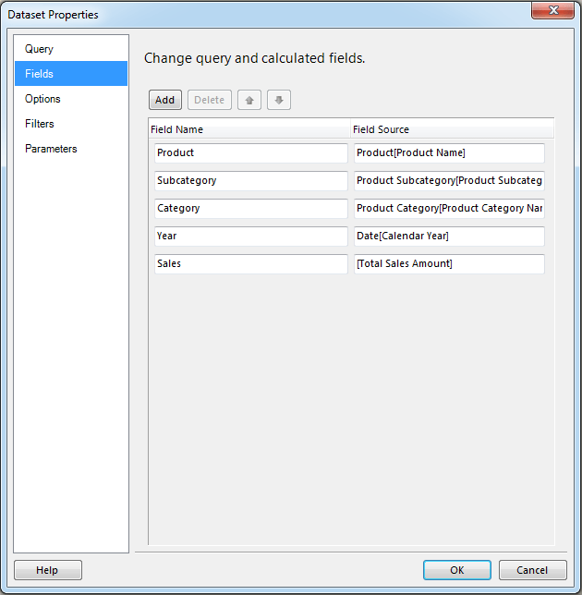Go to the Parameters page

click(51, 149)
